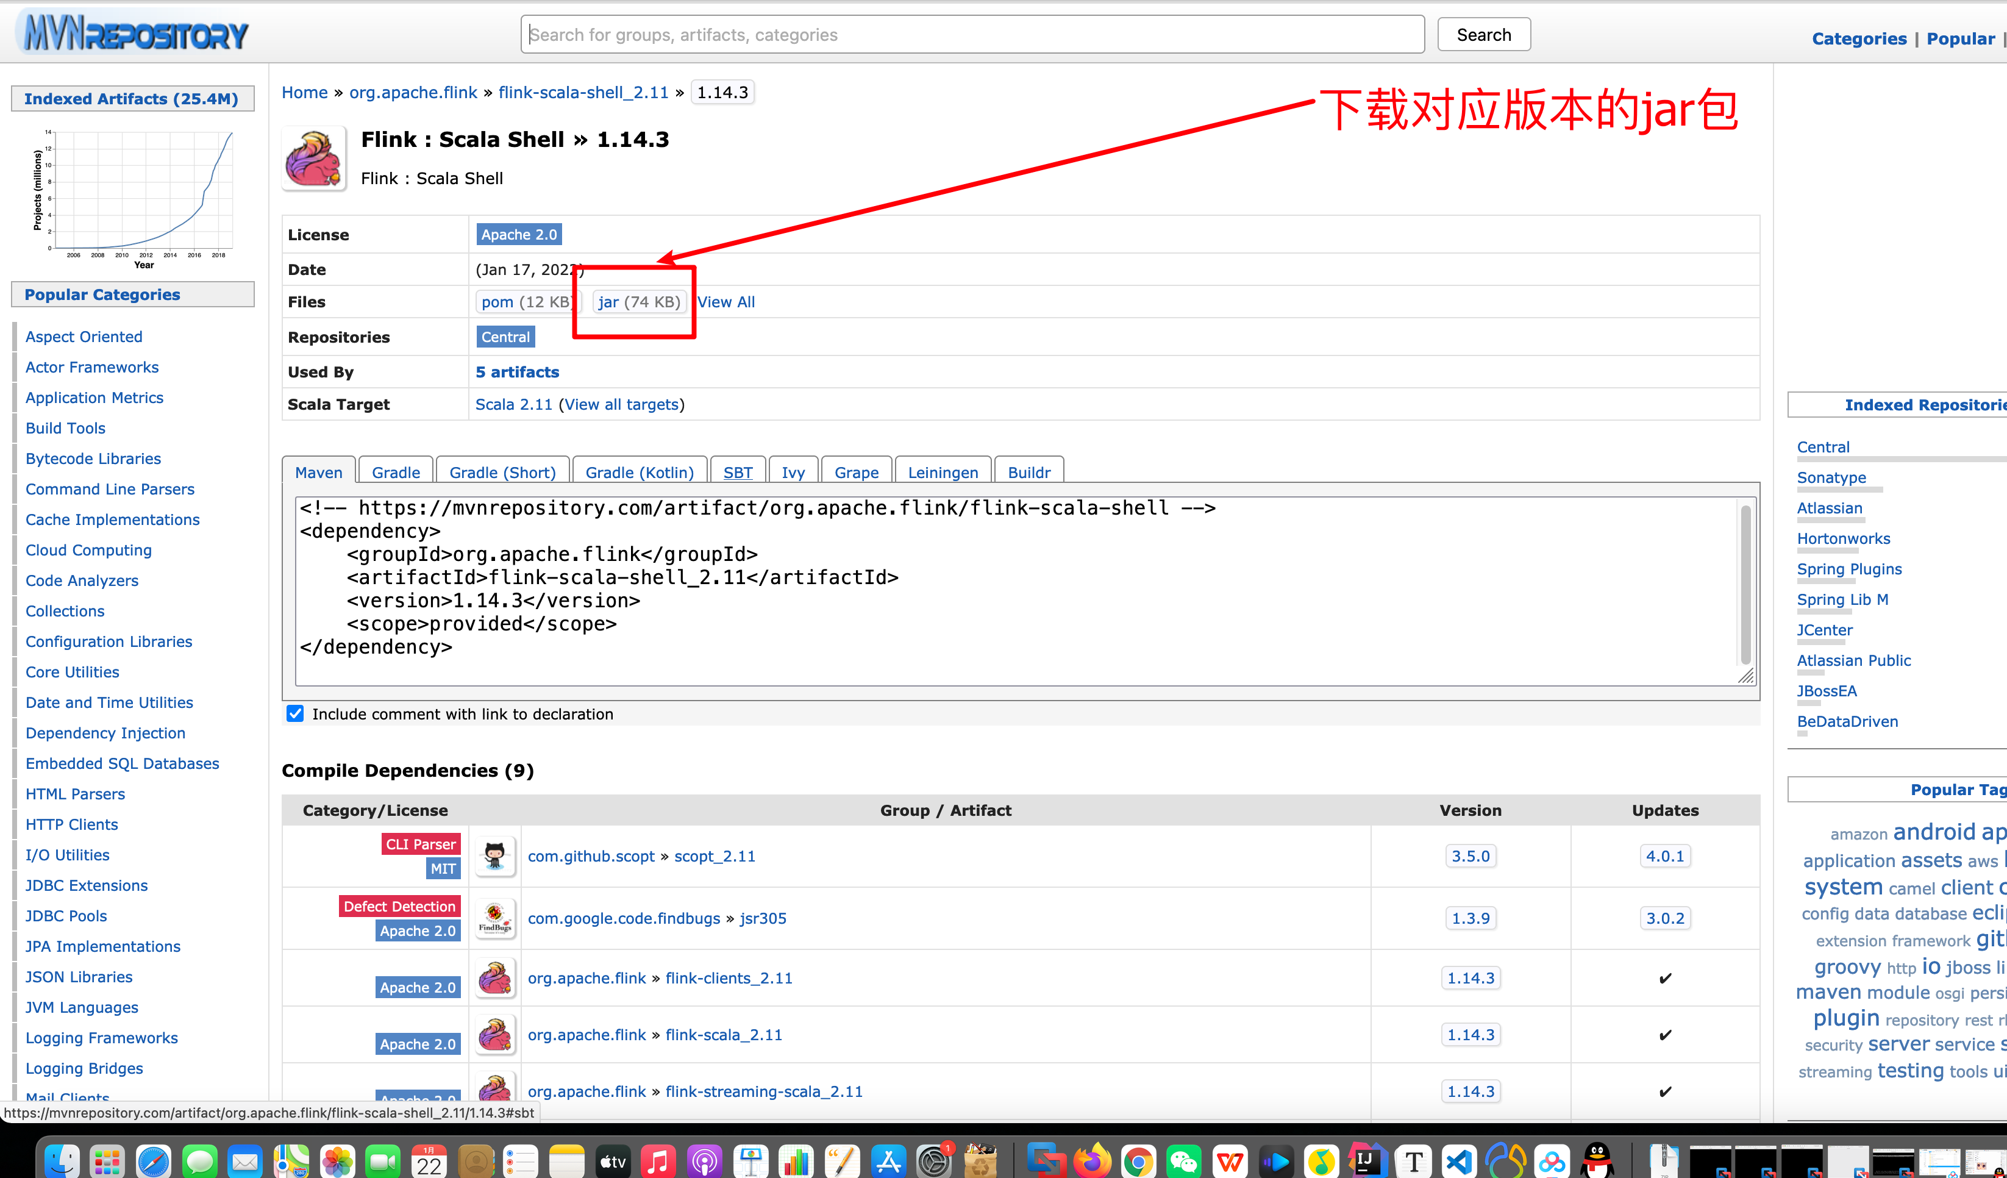
Task: Focus the artifact search input field
Action: click(972, 34)
